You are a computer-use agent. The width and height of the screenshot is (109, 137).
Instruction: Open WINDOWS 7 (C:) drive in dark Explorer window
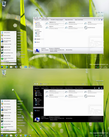point(54,92)
